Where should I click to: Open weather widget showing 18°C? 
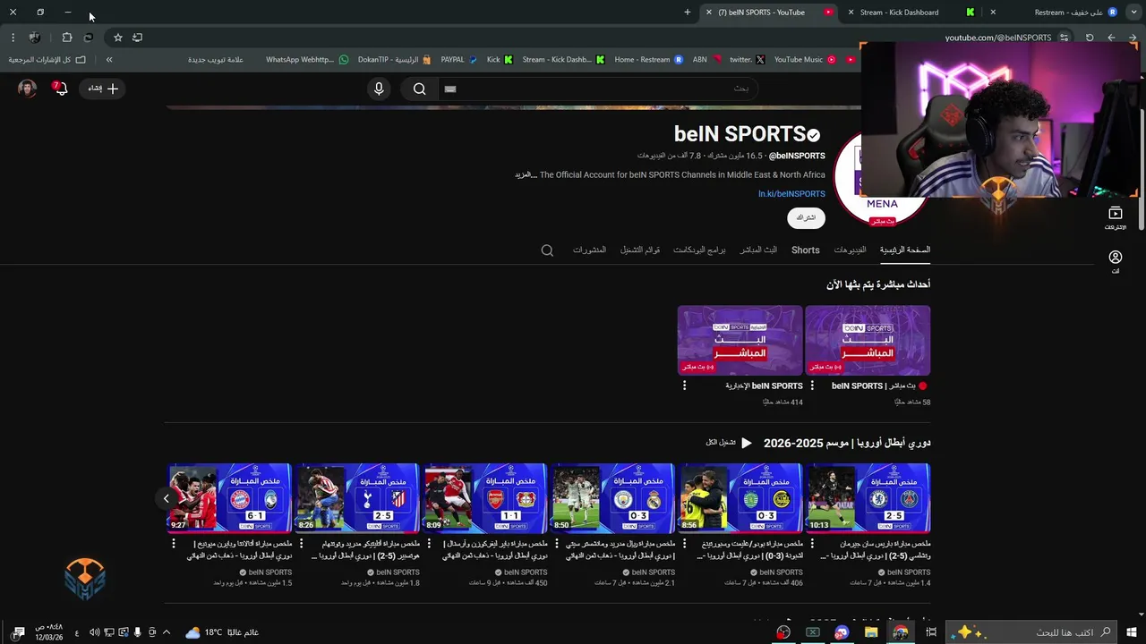(222, 632)
